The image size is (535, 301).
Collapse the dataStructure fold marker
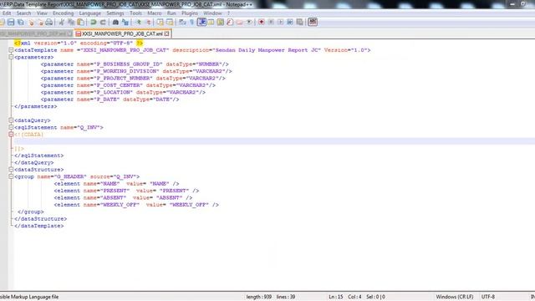(x=11, y=169)
